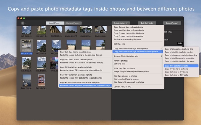Expand Copy photo metadata tags between different photos

138,52
